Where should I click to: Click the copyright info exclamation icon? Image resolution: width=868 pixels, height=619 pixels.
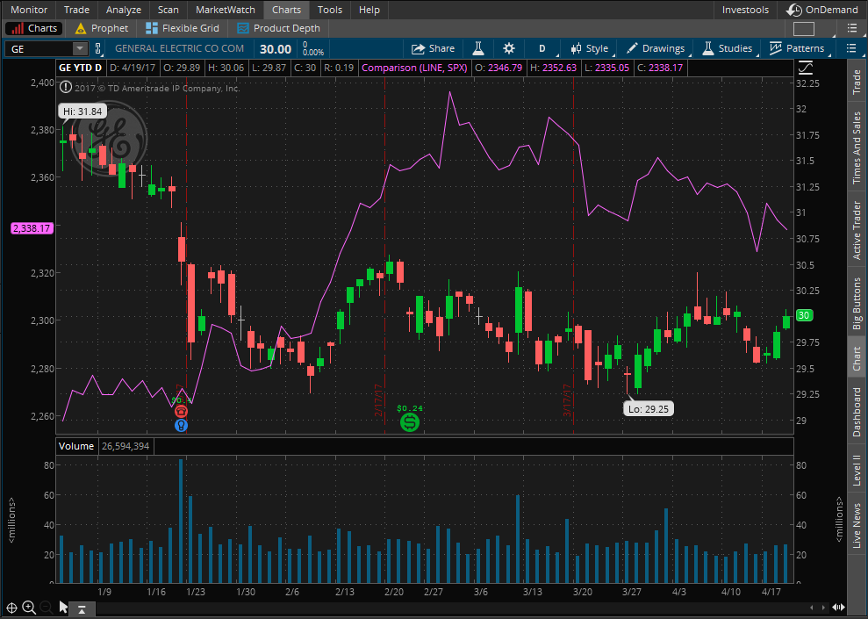(65, 88)
